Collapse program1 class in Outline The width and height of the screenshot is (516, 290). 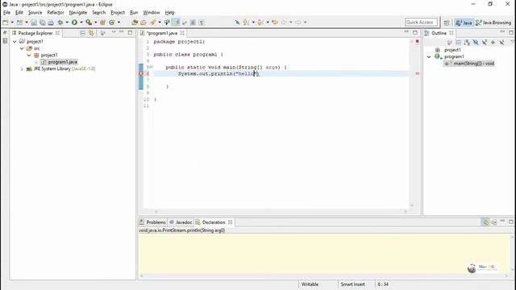point(429,57)
